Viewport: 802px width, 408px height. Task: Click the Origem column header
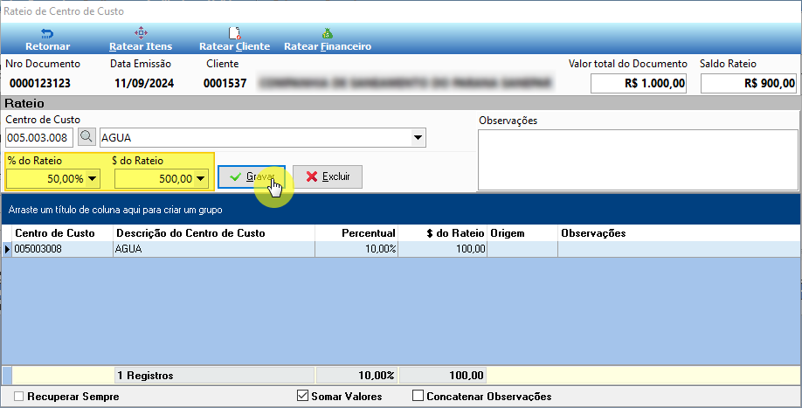click(x=522, y=233)
